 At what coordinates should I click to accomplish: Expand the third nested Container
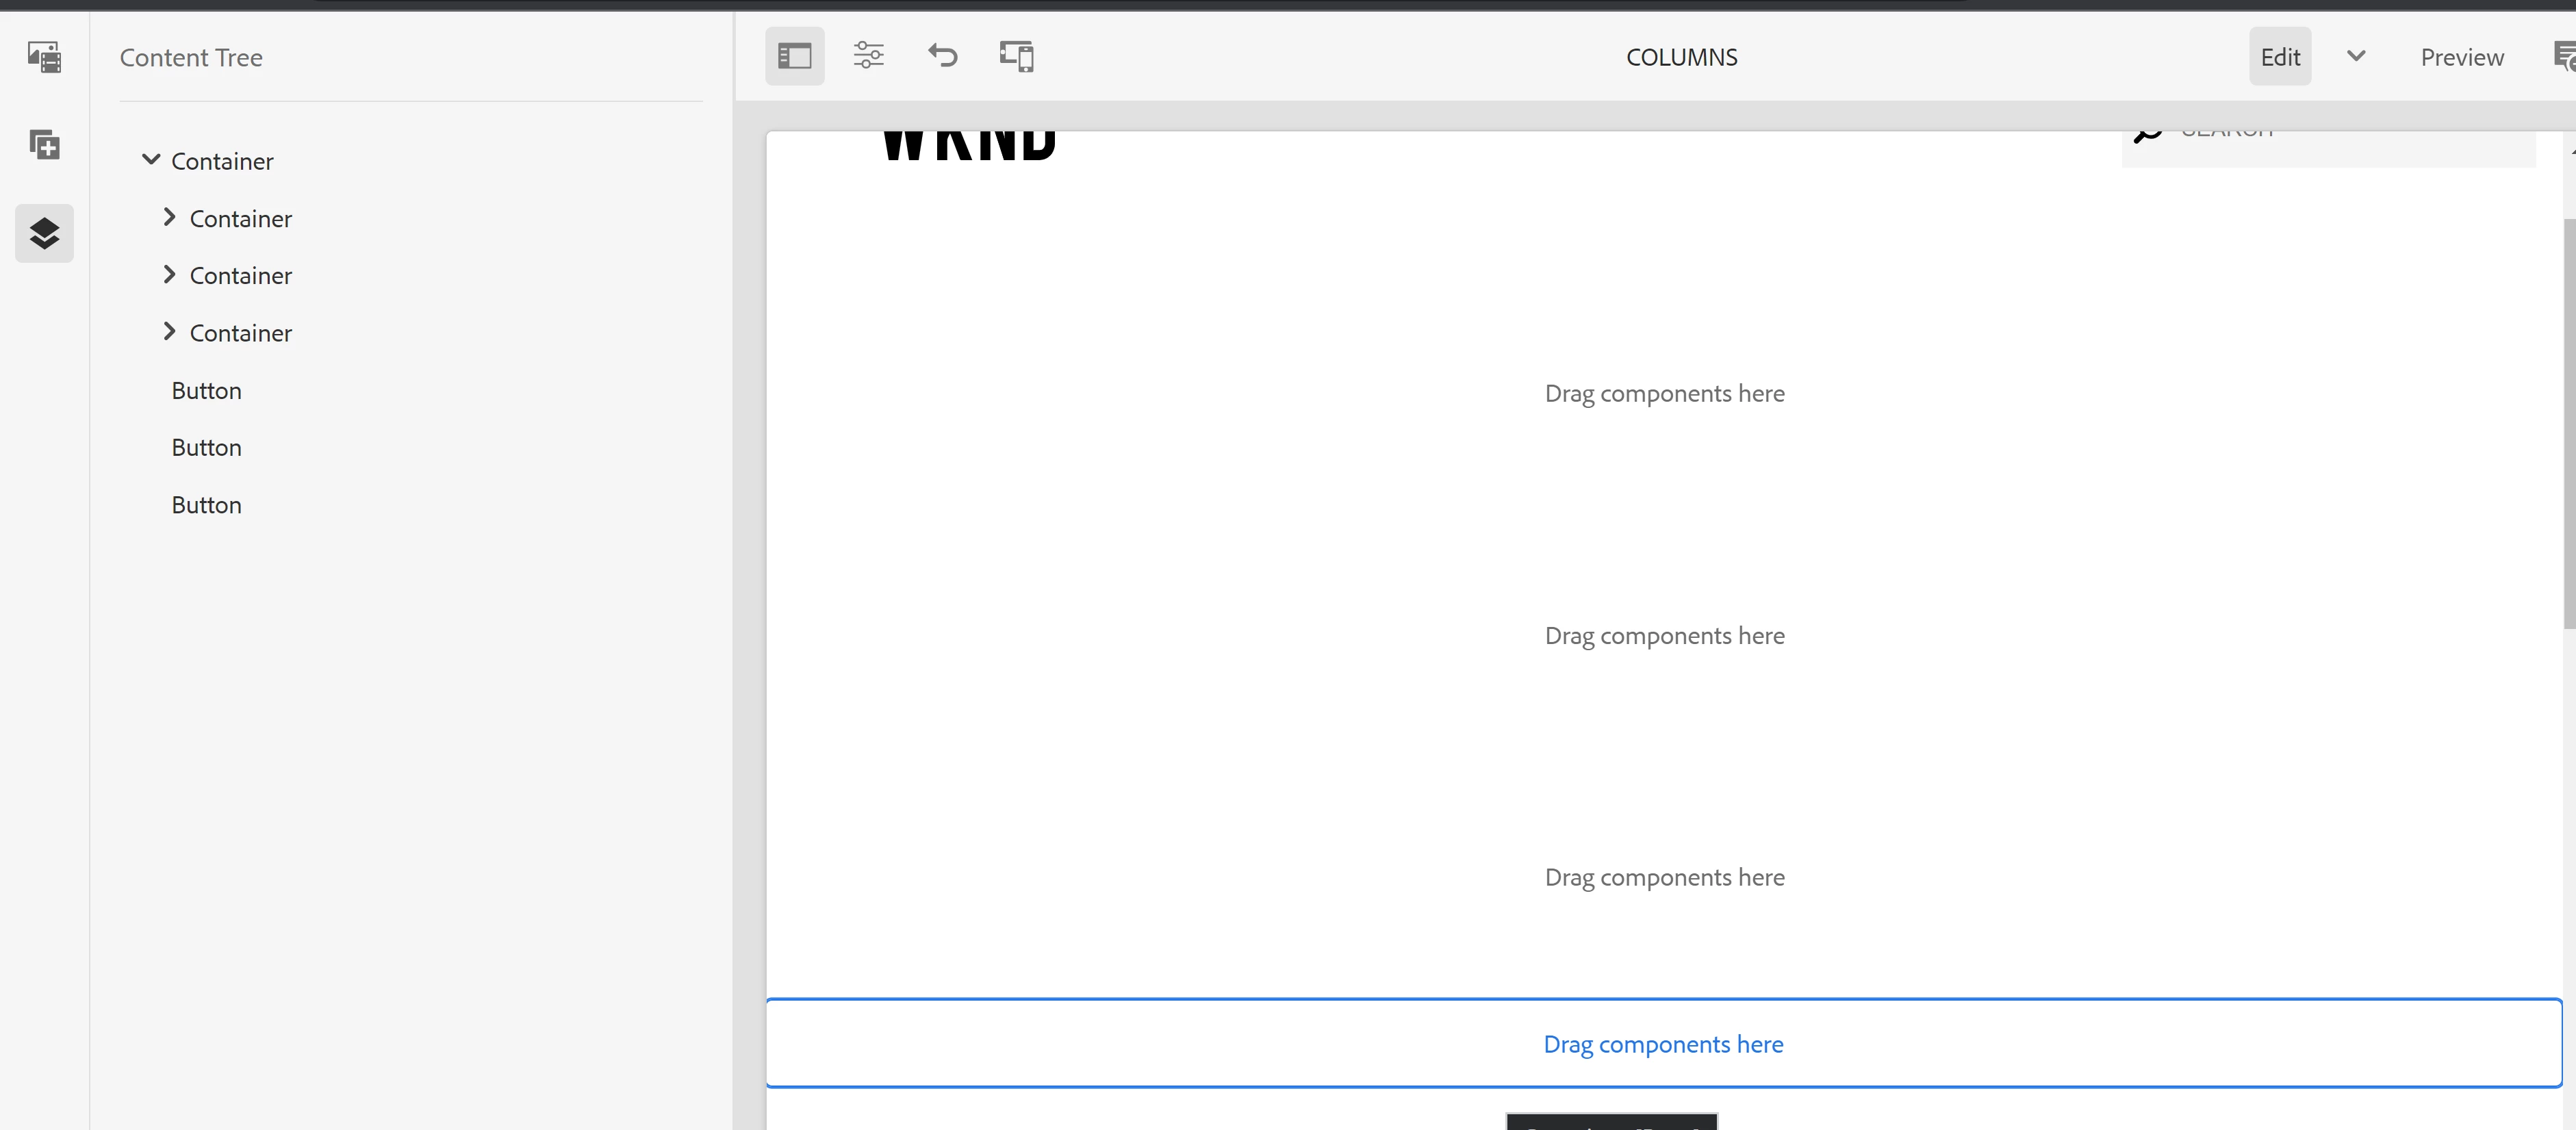(x=169, y=332)
